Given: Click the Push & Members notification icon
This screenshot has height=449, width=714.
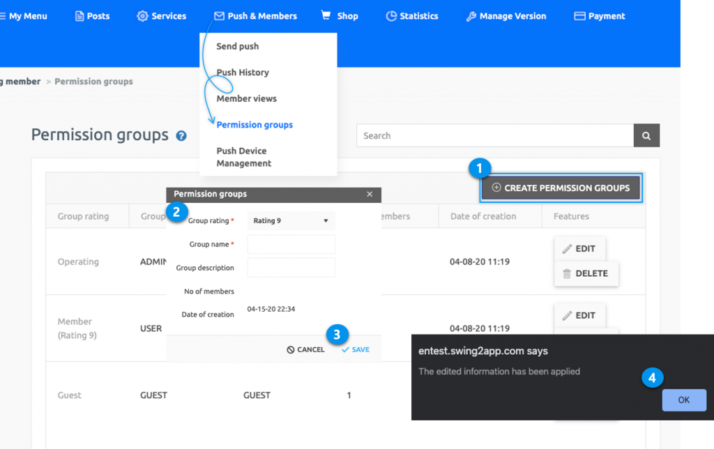Looking at the screenshot, I should (x=218, y=15).
